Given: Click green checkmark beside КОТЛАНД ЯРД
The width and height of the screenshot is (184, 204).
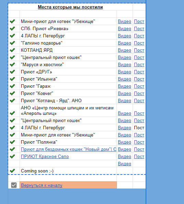Looking at the screenshot, I should pyautogui.click(x=12, y=50).
